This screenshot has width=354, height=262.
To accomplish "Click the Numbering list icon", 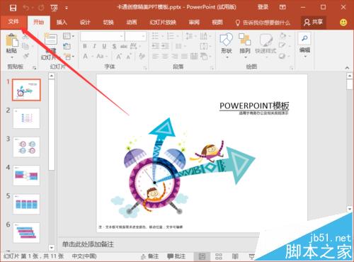I will (171, 36).
